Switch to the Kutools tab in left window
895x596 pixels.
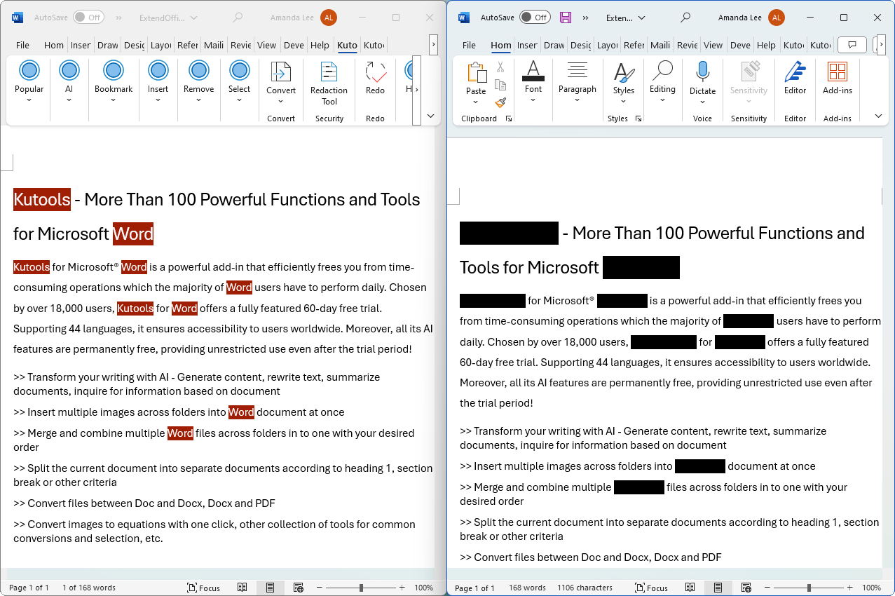[x=347, y=45]
